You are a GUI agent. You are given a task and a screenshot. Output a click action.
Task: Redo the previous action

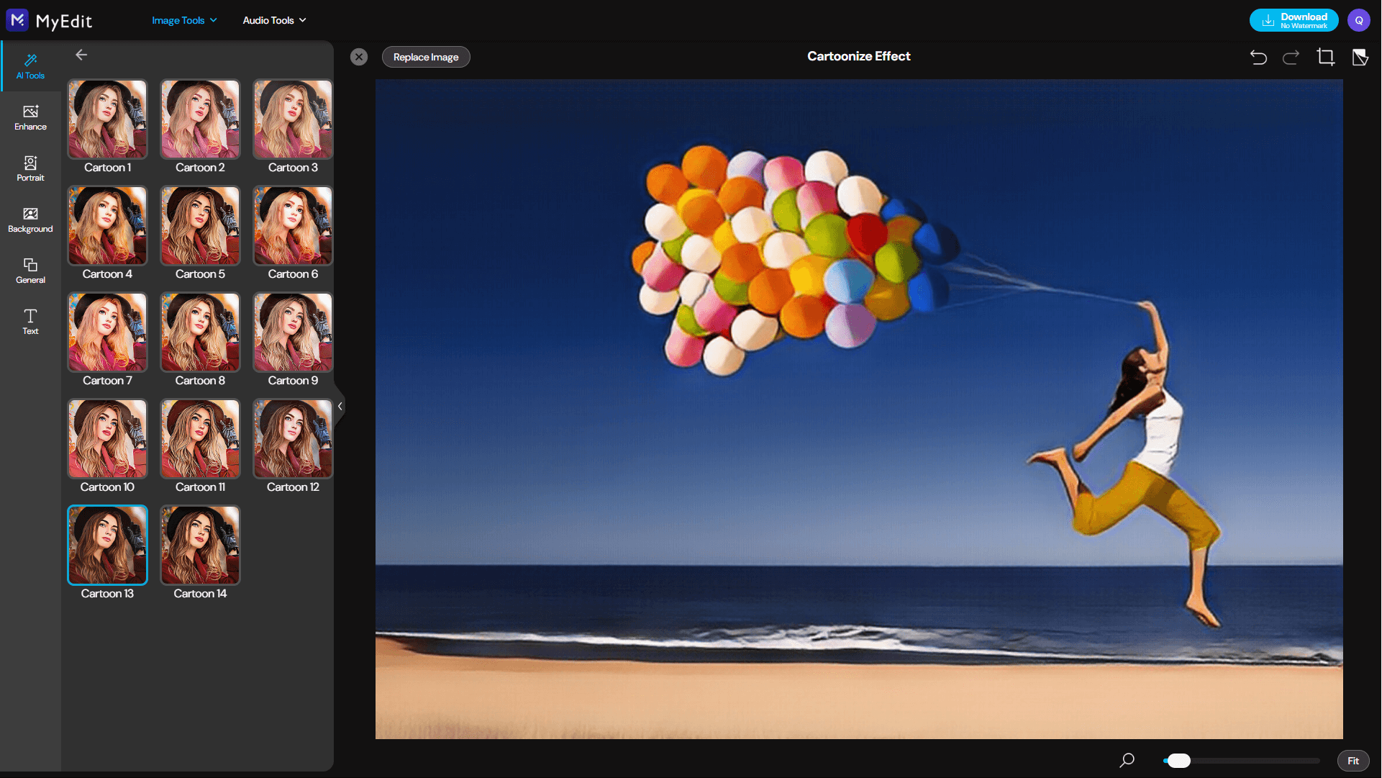point(1291,57)
